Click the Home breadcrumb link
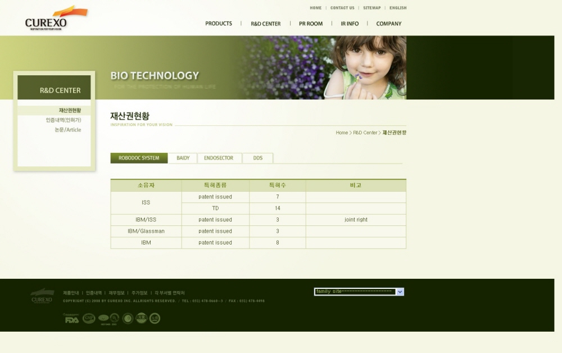Screen dimensions: 562x353 pos(342,133)
